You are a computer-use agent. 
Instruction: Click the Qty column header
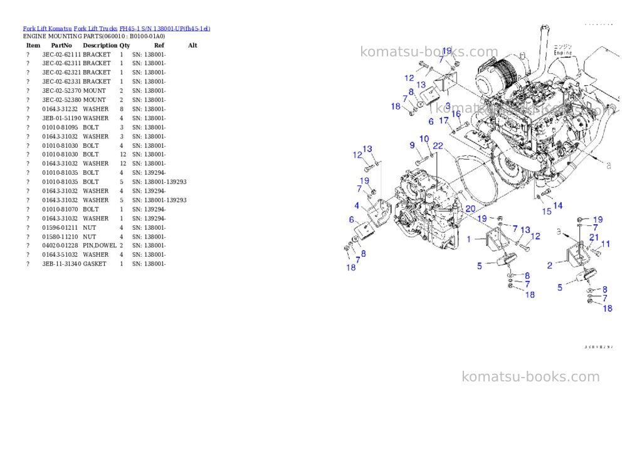[x=125, y=45]
